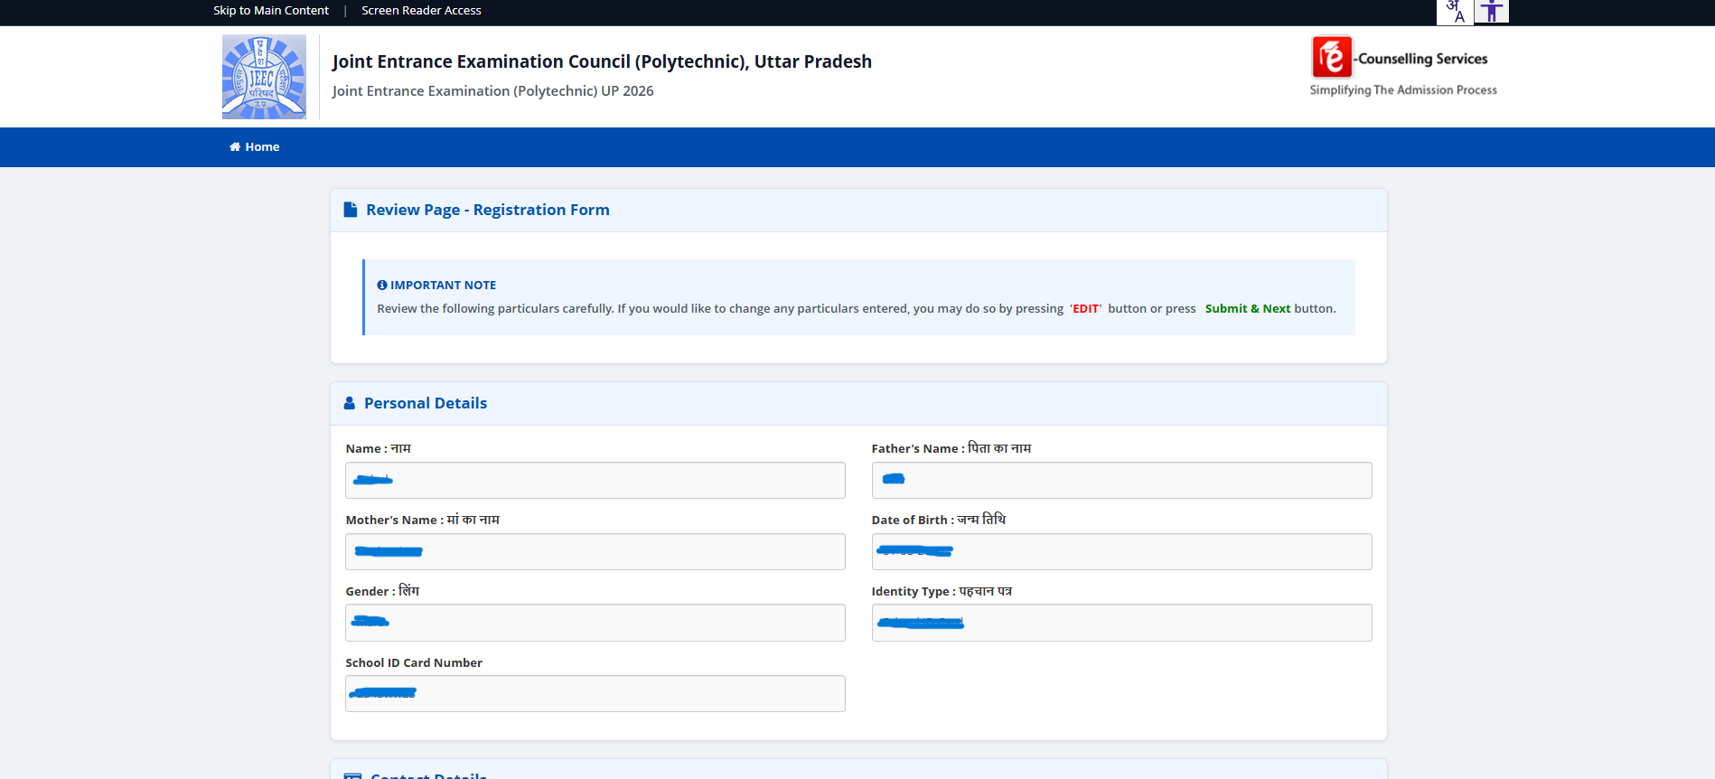Click the JEEC council logo
Image resolution: width=1715 pixels, height=779 pixels.
264,77
